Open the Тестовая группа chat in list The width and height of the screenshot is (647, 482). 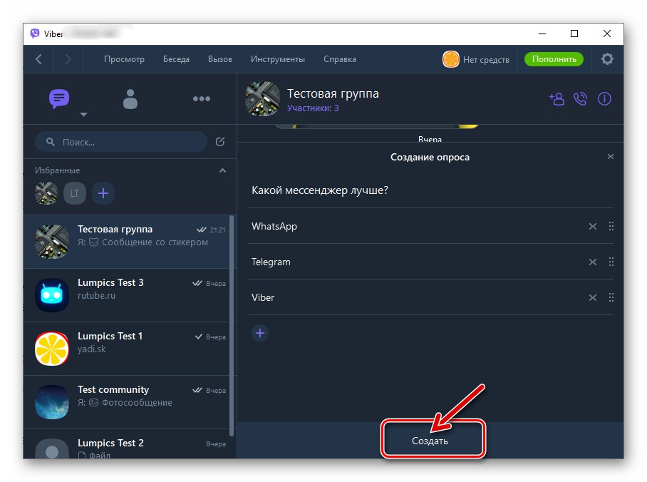[x=127, y=242]
